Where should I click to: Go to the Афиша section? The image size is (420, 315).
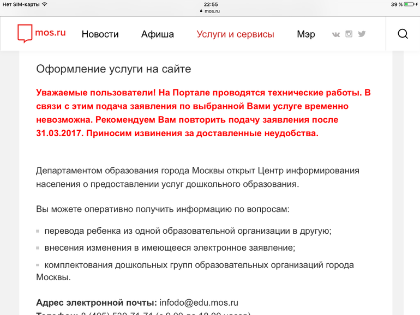(x=157, y=34)
